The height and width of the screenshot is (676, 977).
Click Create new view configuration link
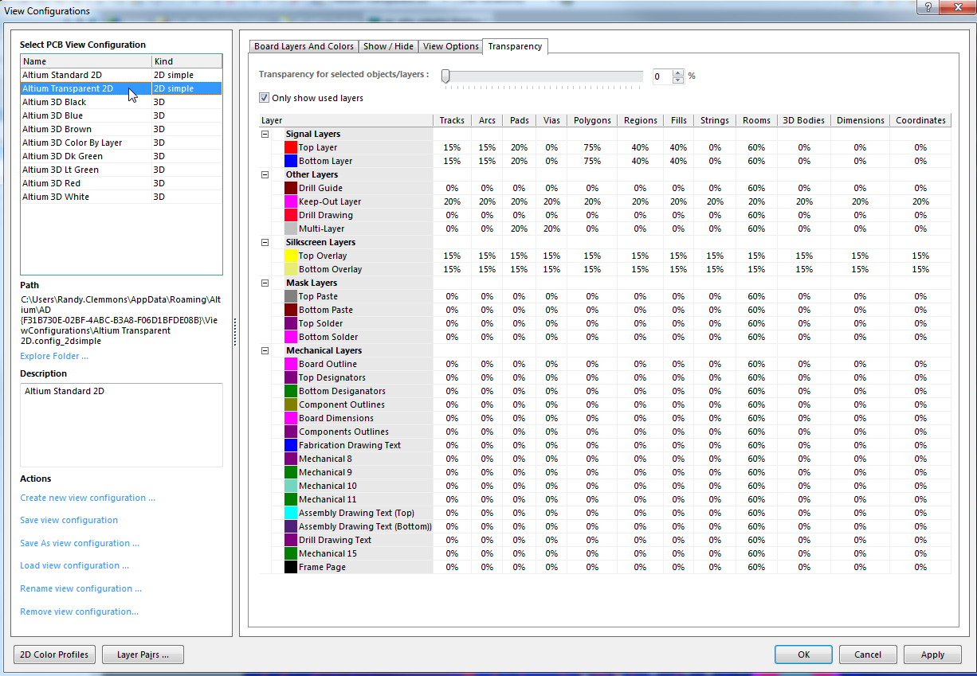[88, 498]
